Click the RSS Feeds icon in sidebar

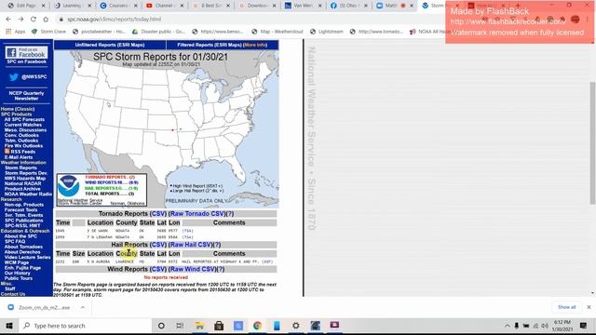coord(7,151)
